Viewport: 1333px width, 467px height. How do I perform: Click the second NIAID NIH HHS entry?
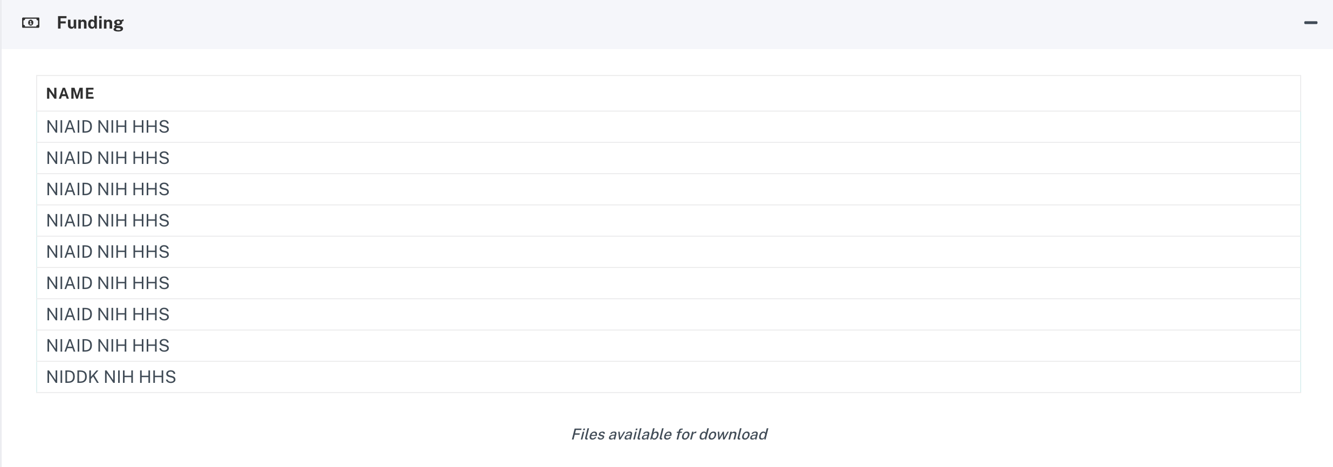[108, 157]
